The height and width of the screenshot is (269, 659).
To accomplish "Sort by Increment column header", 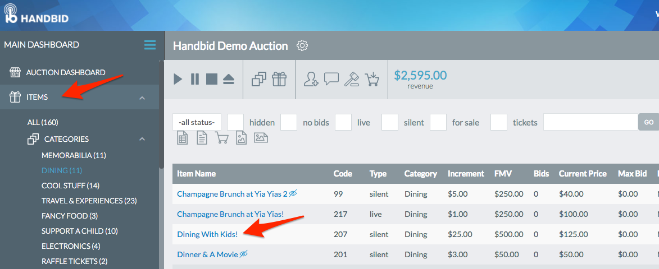I will 466,174.
